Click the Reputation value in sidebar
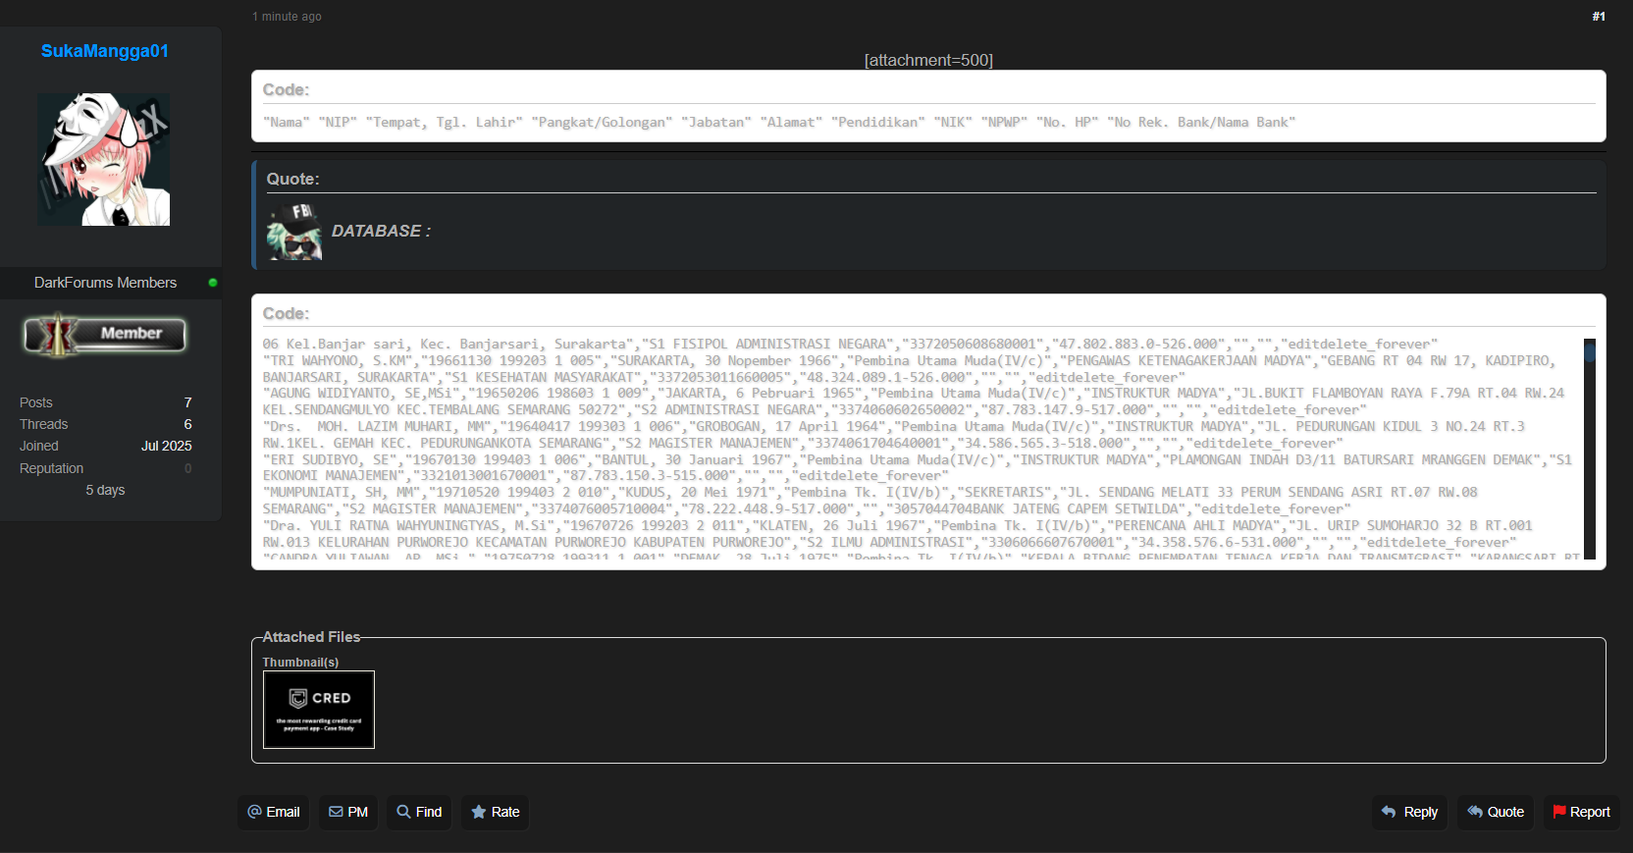 (x=187, y=468)
